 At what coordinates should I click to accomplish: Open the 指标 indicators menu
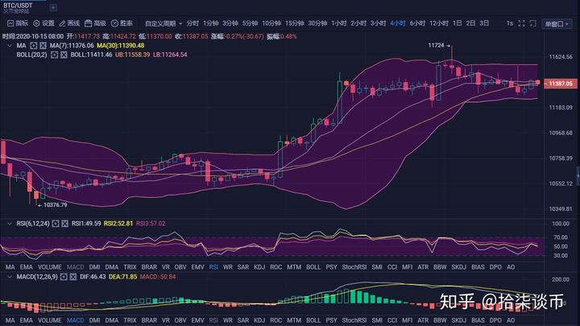pyautogui.click(x=18, y=23)
